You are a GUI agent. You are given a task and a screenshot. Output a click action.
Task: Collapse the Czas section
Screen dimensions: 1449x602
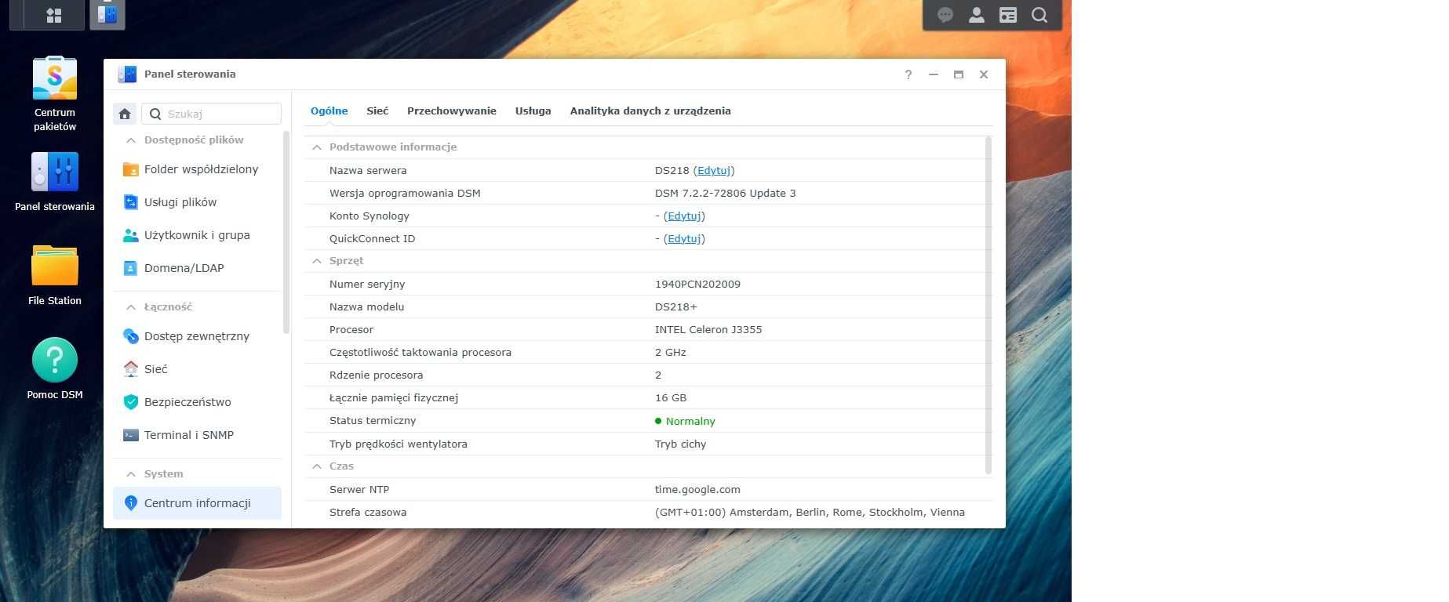[x=317, y=466]
